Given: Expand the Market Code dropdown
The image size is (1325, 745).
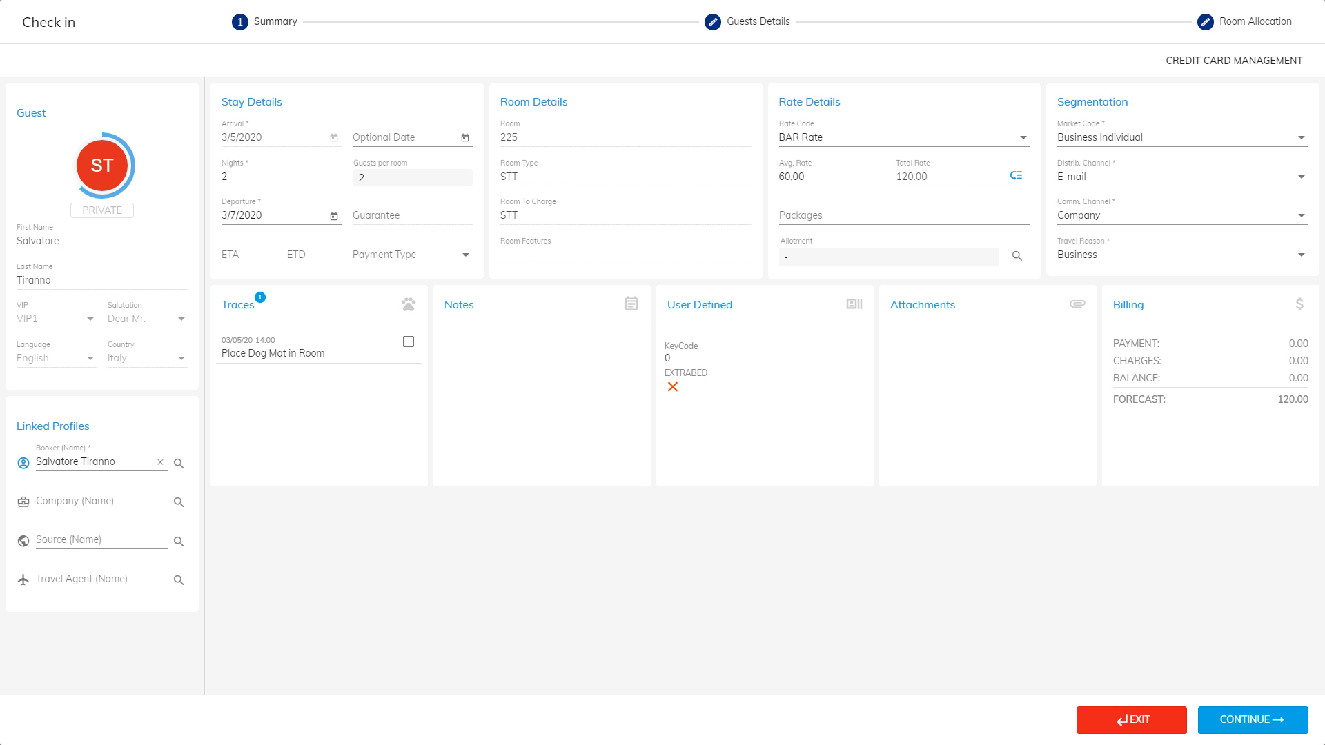Looking at the screenshot, I should 1302,137.
